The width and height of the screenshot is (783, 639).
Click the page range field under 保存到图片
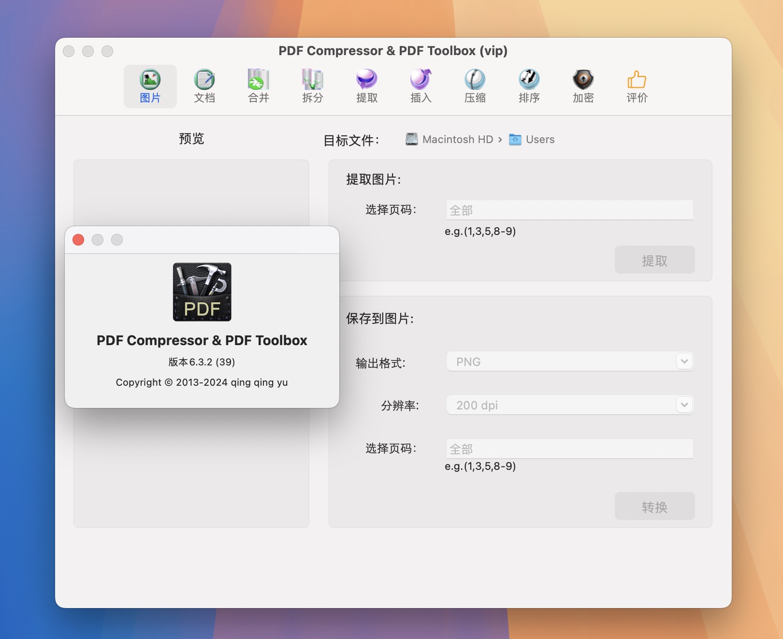[569, 449]
